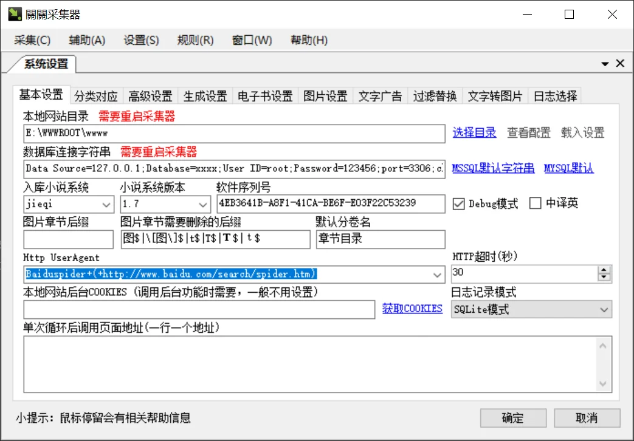This screenshot has width=634, height=441.
Task: Click the scroll down arrow in 单次循环后调用页面地址 box
Action: click(602, 383)
